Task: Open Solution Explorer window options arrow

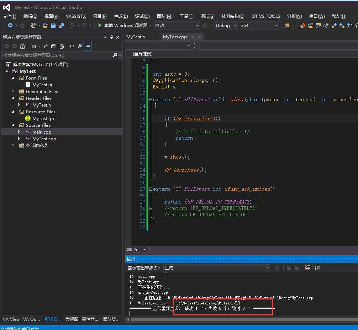Action: 105,37
